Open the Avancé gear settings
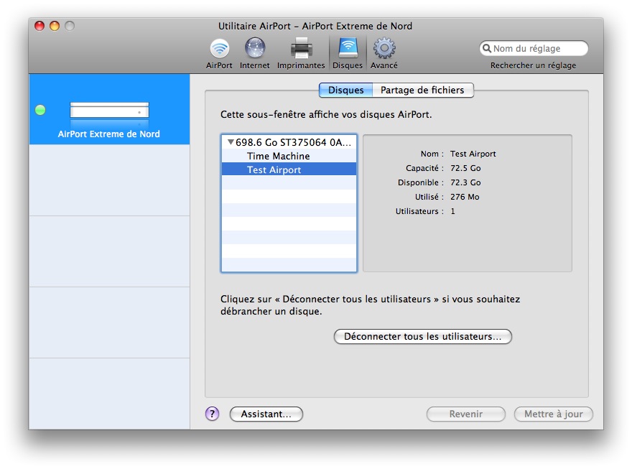This screenshot has width=632, height=469. pos(384,53)
